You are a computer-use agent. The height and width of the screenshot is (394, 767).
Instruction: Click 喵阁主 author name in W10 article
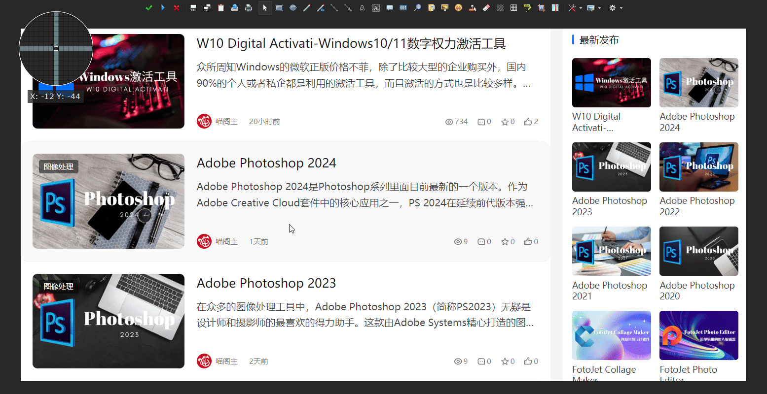tap(226, 122)
